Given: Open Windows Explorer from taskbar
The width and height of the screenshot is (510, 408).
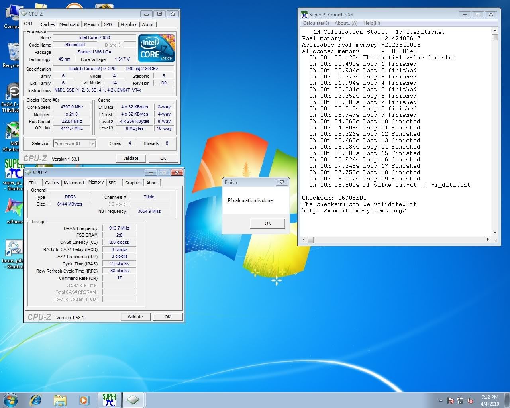Looking at the screenshot, I should [60, 400].
